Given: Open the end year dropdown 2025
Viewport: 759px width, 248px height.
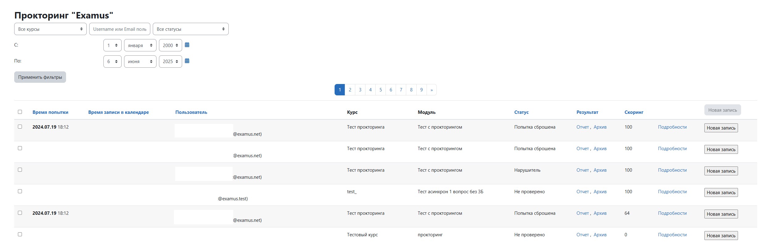Looking at the screenshot, I should tap(170, 61).
